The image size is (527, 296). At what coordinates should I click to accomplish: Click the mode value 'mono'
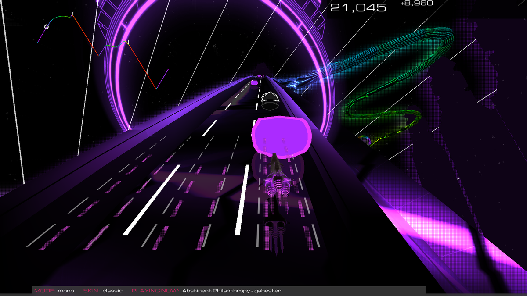66,291
